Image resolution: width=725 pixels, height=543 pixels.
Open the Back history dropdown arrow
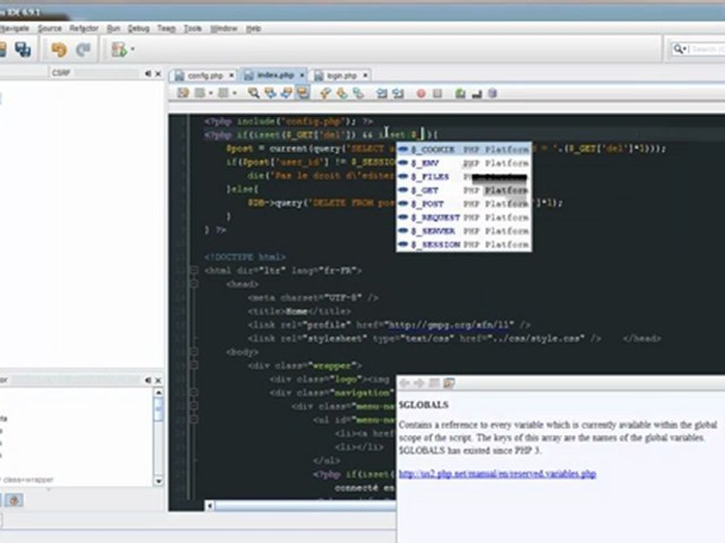tap(211, 94)
